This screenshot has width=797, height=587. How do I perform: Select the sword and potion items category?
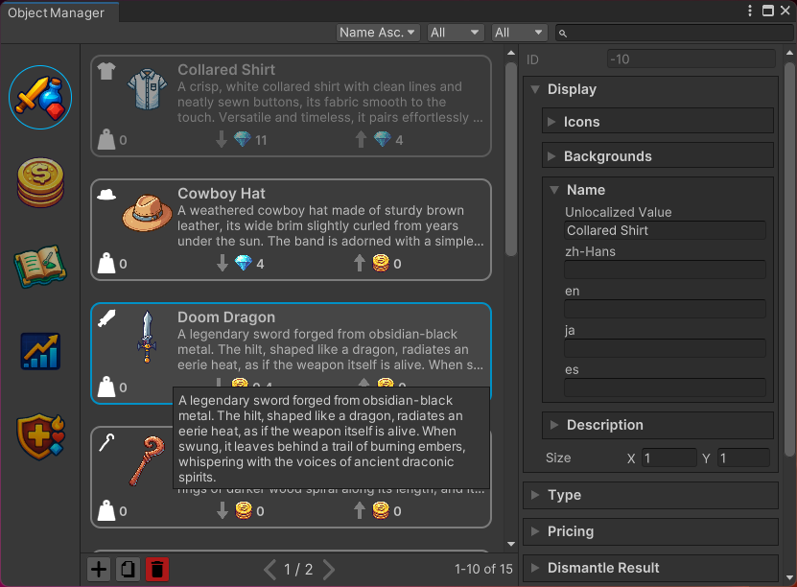pos(40,97)
